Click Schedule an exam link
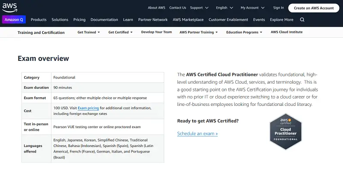The image size is (343, 183). click(x=197, y=134)
